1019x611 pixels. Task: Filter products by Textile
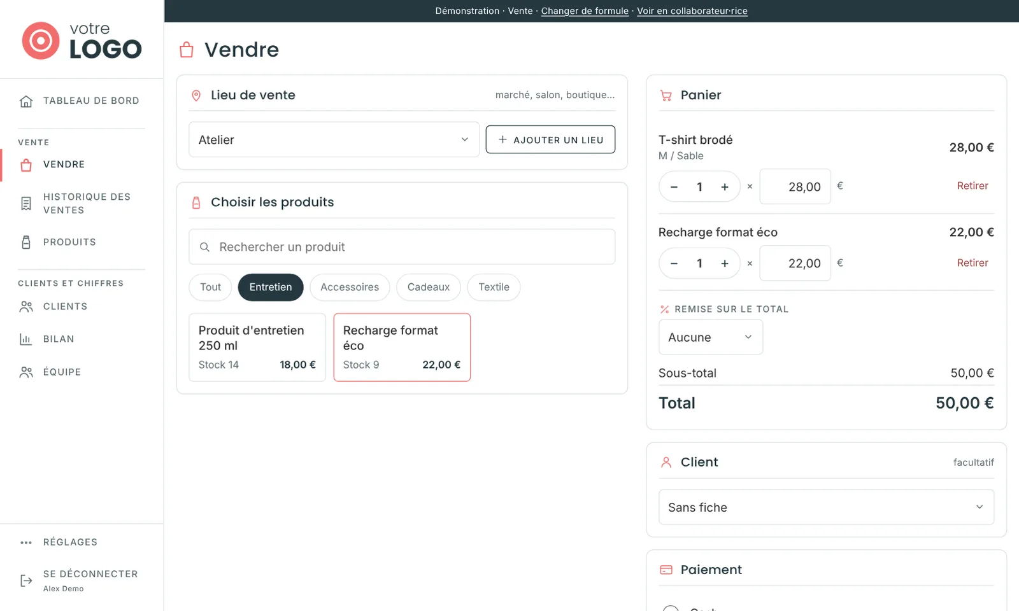(494, 287)
